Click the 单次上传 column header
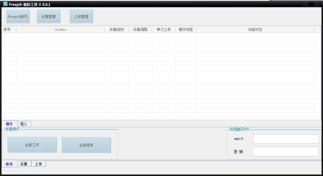The width and height of the screenshot is (323, 176). (x=164, y=29)
